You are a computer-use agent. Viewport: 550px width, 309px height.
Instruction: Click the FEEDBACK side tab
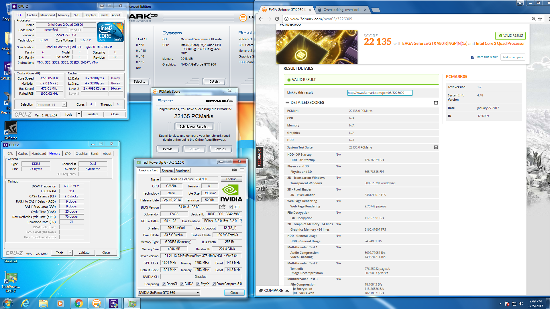click(259, 158)
